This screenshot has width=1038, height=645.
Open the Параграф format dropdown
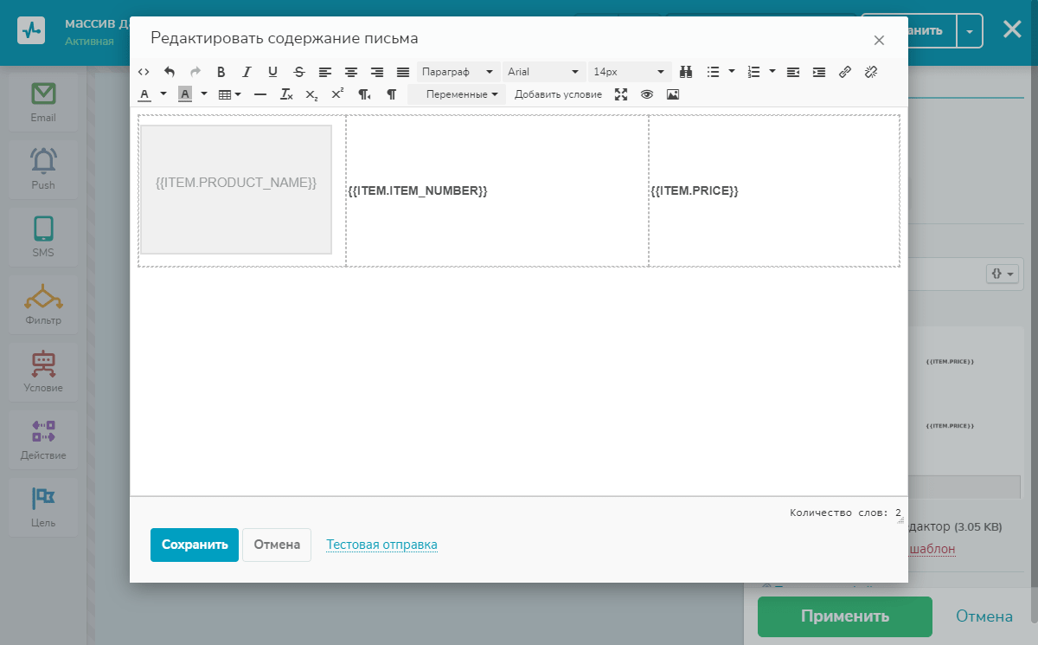coord(458,72)
